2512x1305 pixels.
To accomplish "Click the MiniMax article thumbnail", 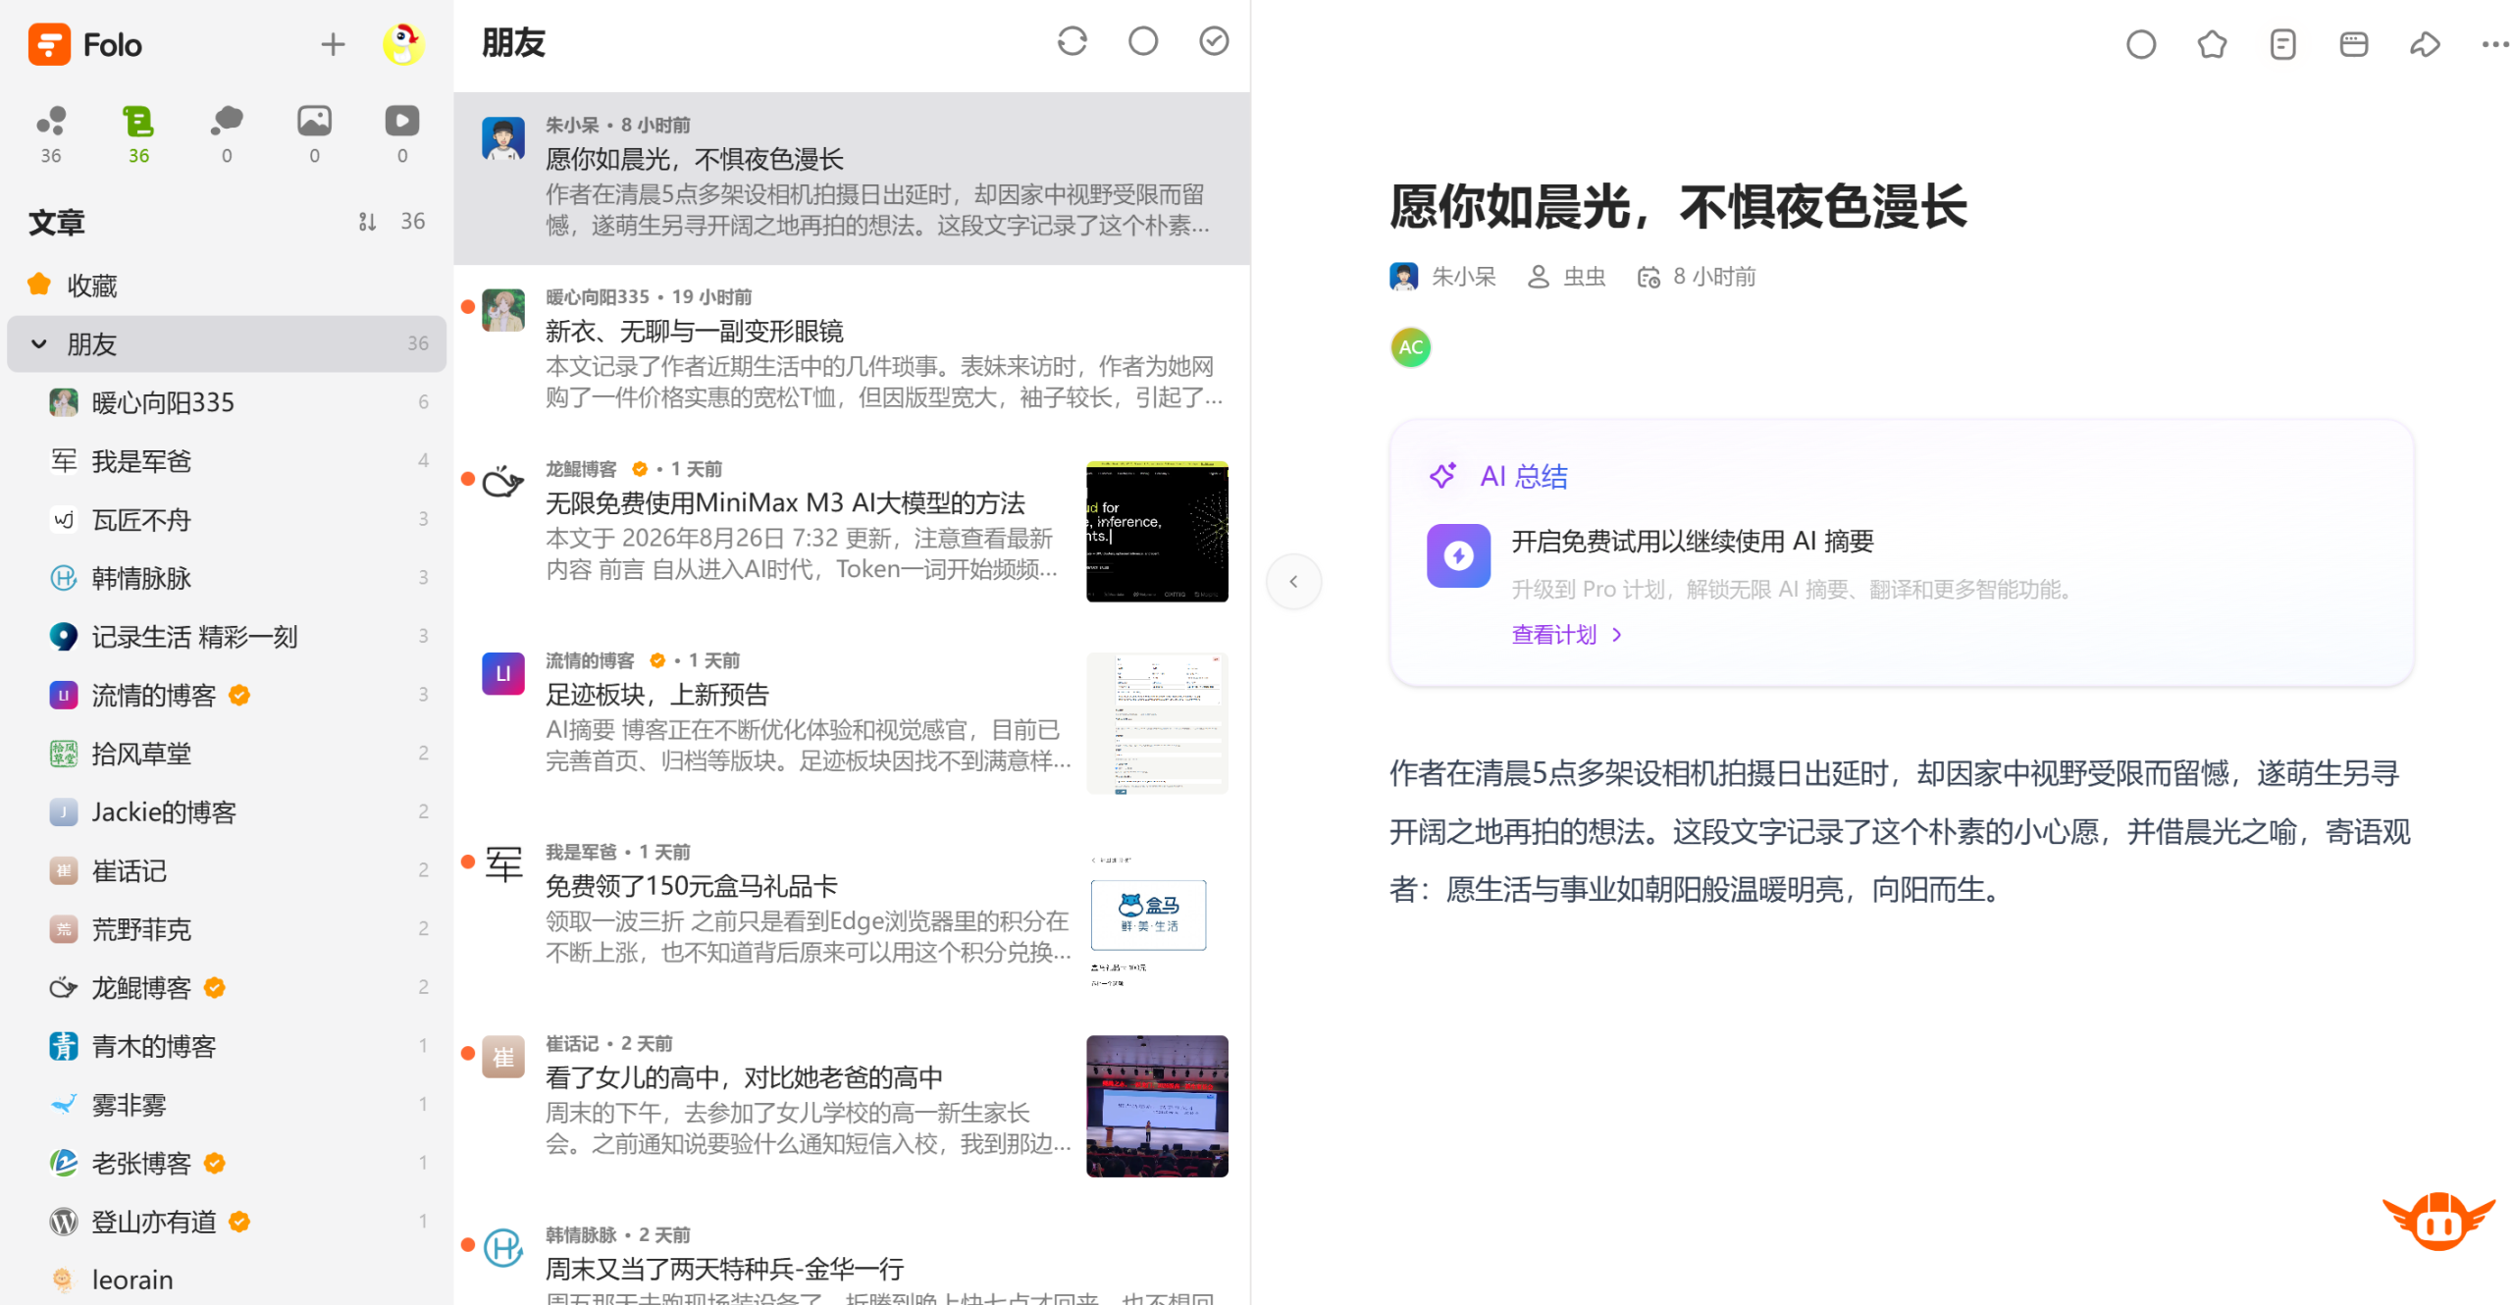I will tap(1156, 531).
